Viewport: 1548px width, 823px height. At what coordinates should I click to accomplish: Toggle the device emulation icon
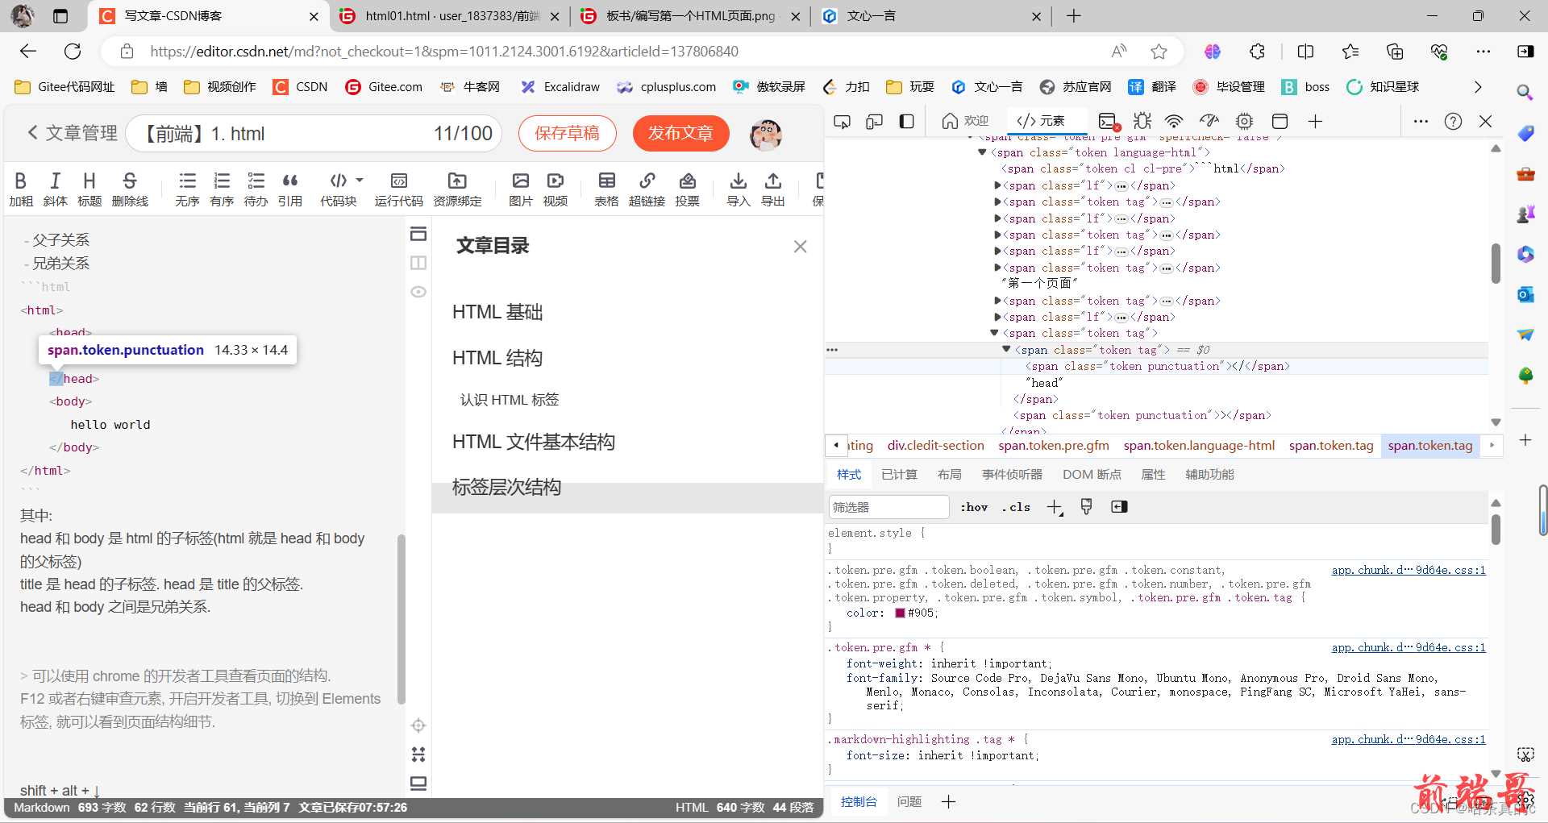point(875,122)
